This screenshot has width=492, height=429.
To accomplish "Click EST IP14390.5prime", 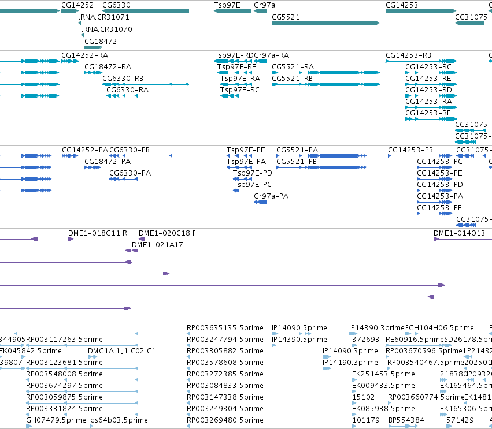I will click(x=299, y=340).
